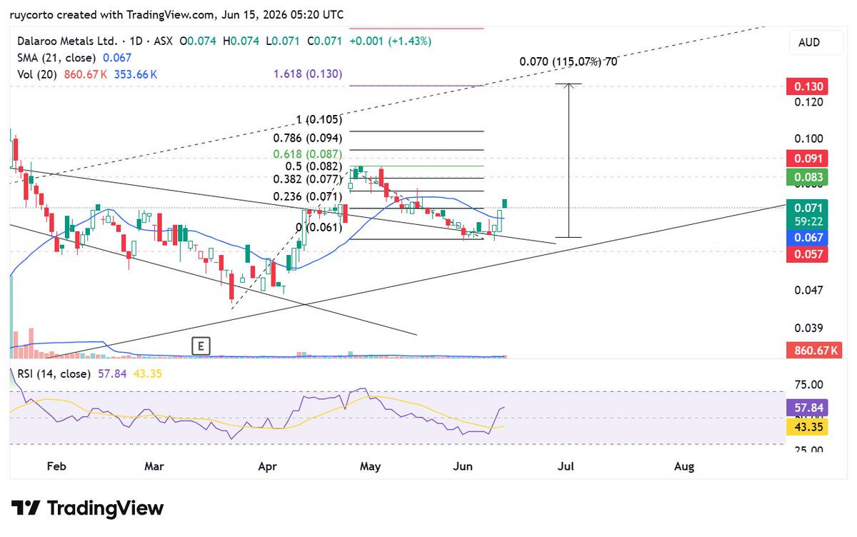Click the earnings 'E' marker on chart
Image resolution: width=857 pixels, height=537 pixels.
point(201,347)
